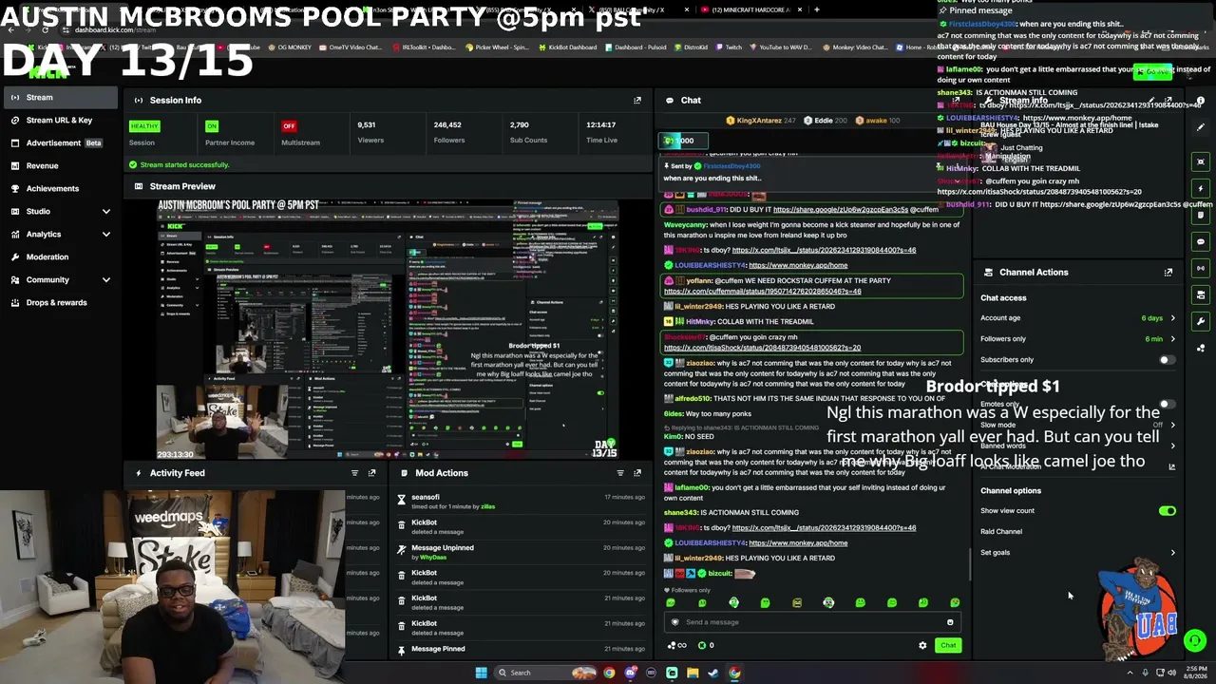Image resolution: width=1216 pixels, height=684 pixels.
Task: Pop out the Activity Feed panel
Action: (x=372, y=472)
